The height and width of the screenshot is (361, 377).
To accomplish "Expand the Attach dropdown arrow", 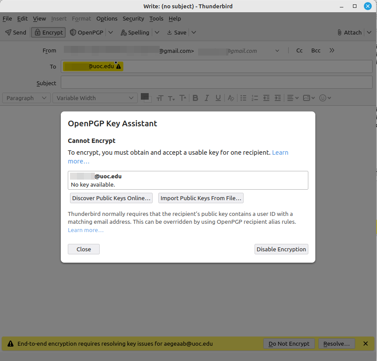I will (x=369, y=32).
